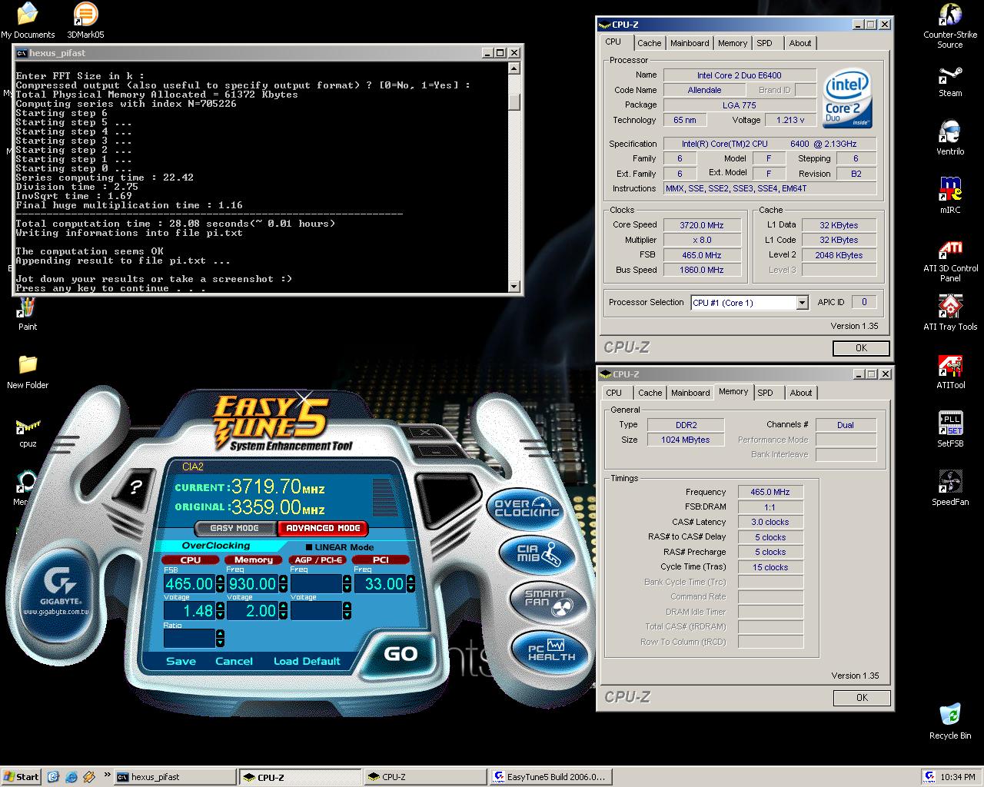
Task: Launch the 3DMark05 desktop shortcut
Action: (85, 21)
